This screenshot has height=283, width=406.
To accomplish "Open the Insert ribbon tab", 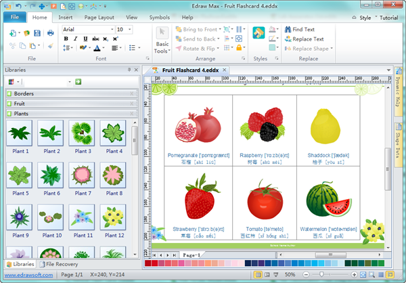I will point(66,16).
